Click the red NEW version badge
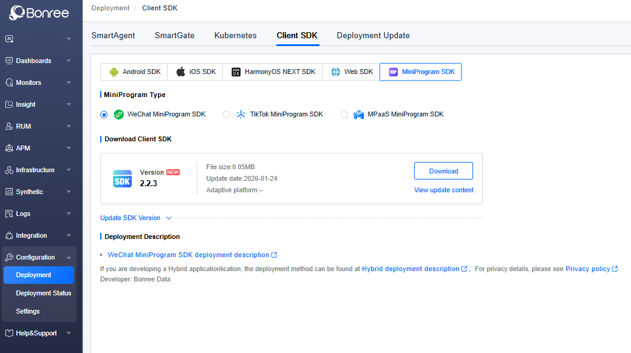This screenshot has height=353, width=631. (173, 172)
